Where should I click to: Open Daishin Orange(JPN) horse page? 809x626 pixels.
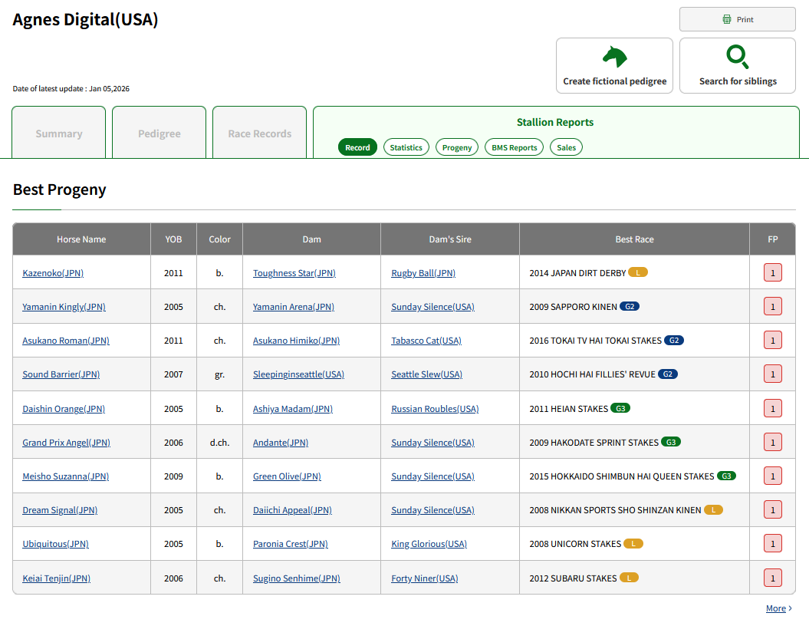64,409
